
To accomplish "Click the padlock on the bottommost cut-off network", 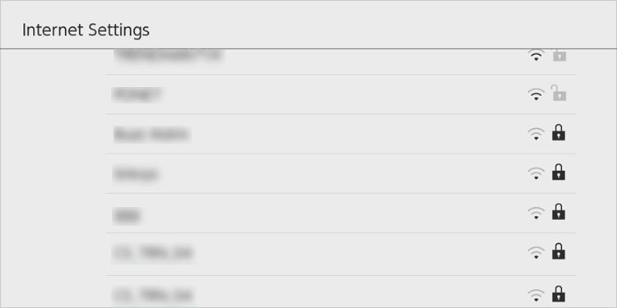I will tap(559, 294).
